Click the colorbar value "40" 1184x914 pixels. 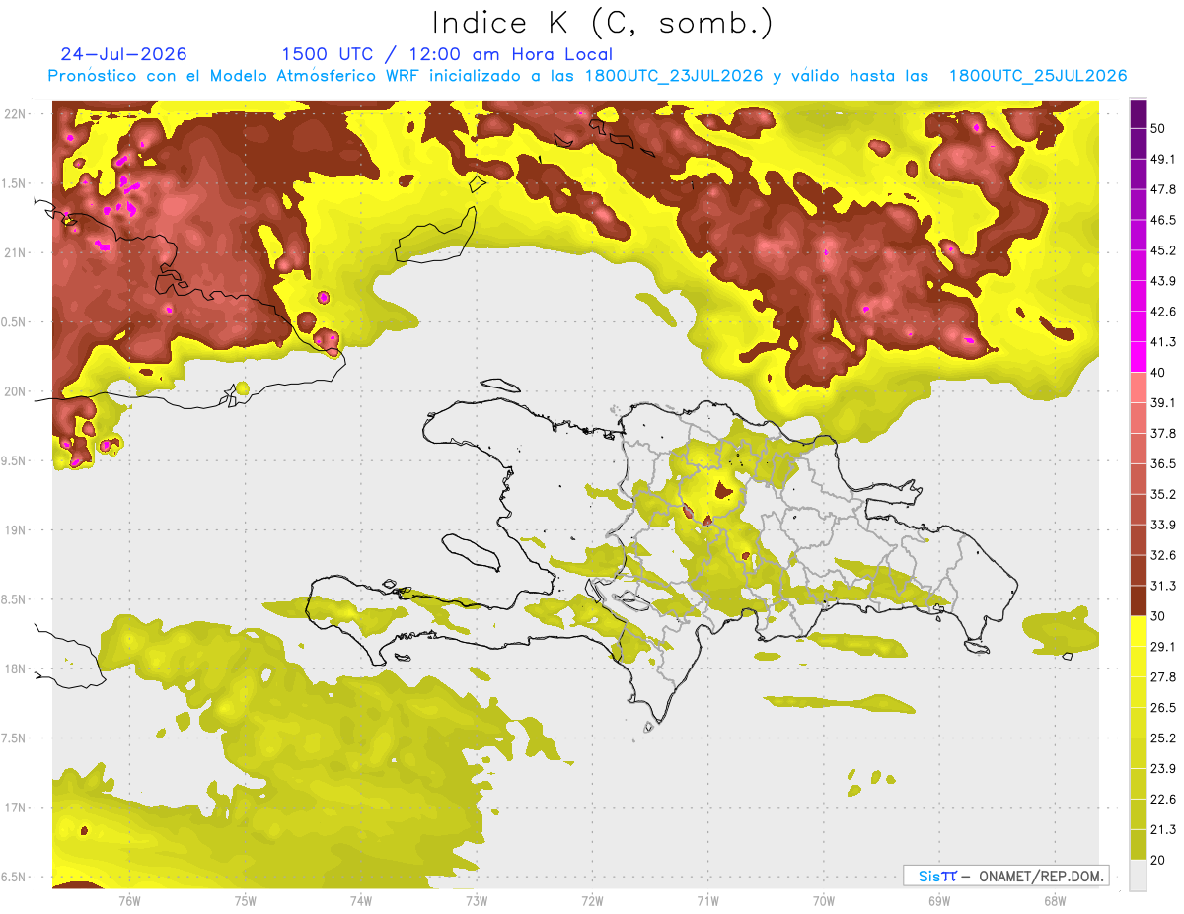(x=1158, y=372)
